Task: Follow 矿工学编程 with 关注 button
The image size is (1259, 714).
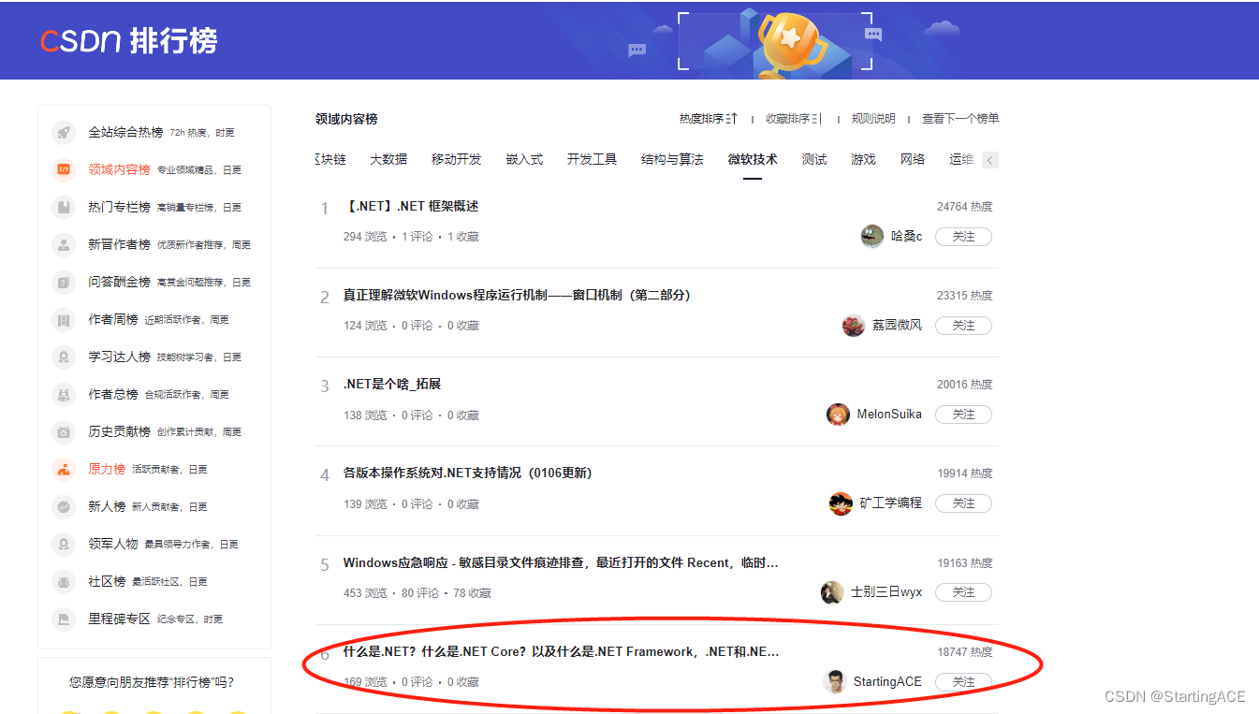Action: click(x=963, y=503)
